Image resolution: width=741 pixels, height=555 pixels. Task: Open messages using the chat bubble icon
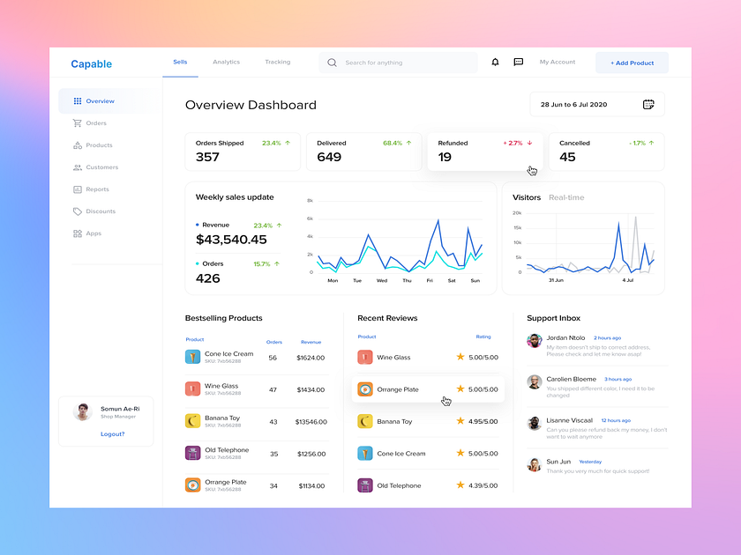pyautogui.click(x=518, y=62)
